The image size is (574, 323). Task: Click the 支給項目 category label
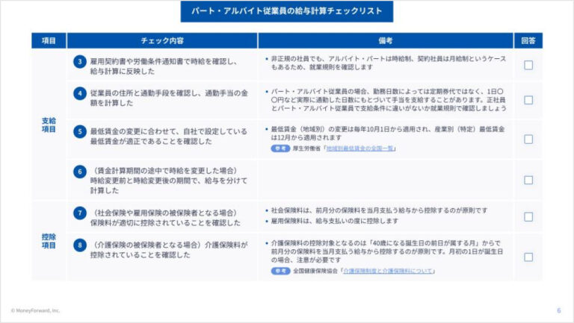[x=49, y=125]
